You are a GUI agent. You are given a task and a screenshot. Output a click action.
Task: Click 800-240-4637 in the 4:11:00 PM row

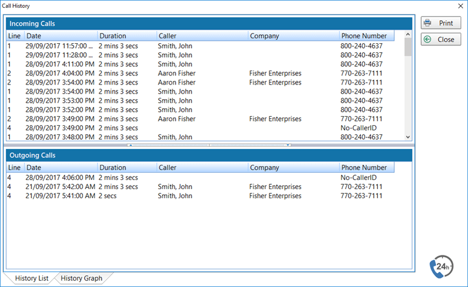point(361,64)
